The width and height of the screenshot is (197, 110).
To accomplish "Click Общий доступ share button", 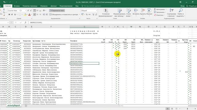I will (x=191, y=6).
